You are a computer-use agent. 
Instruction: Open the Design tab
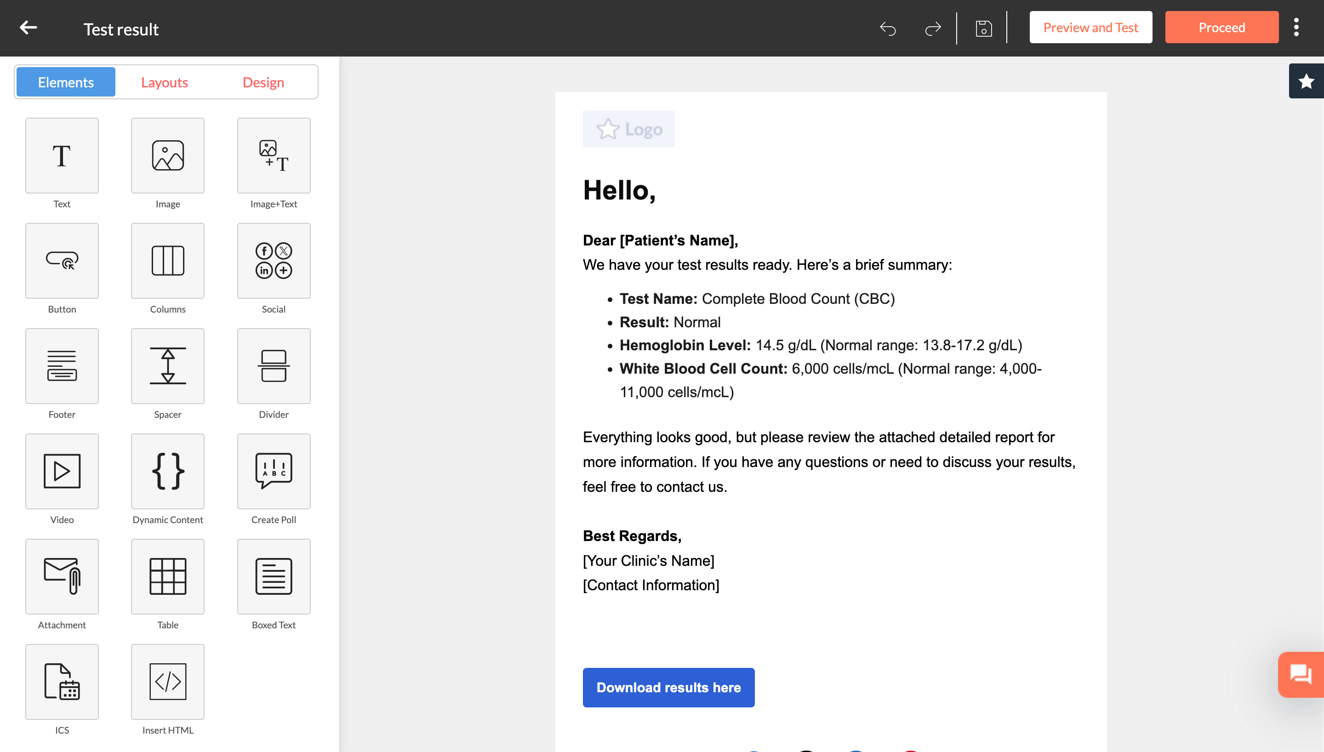pos(263,82)
